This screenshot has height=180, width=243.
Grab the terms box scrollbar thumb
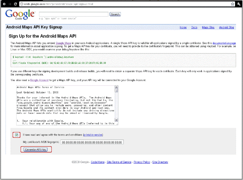coord(116,91)
